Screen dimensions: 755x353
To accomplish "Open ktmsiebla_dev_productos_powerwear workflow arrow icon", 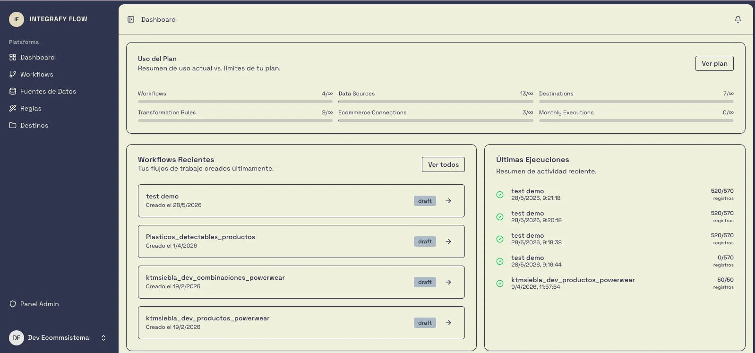I will click(448, 323).
